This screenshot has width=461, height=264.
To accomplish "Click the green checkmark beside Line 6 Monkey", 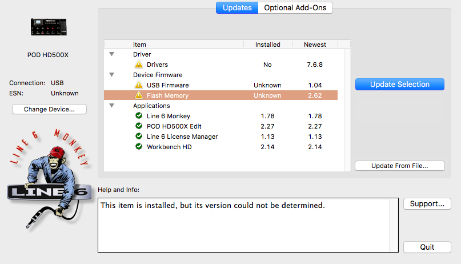I will (x=139, y=116).
